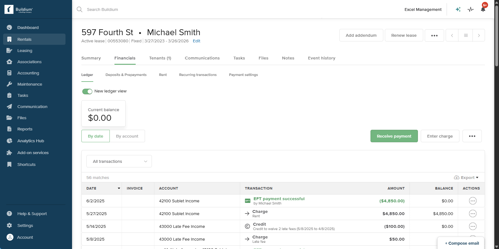Screen dimensions: 499x249
Task: Open actions menu for 6/2/2025 EFT payment
Action: point(472,201)
